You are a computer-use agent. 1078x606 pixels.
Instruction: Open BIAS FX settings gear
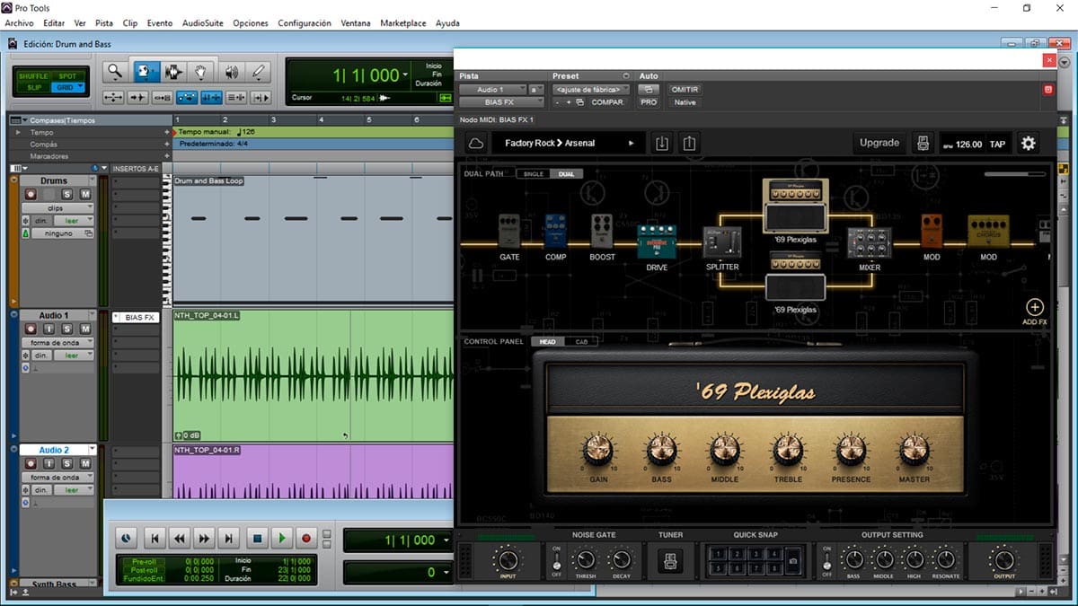1029,143
